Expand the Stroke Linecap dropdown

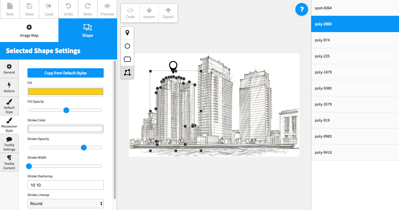click(x=65, y=204)
